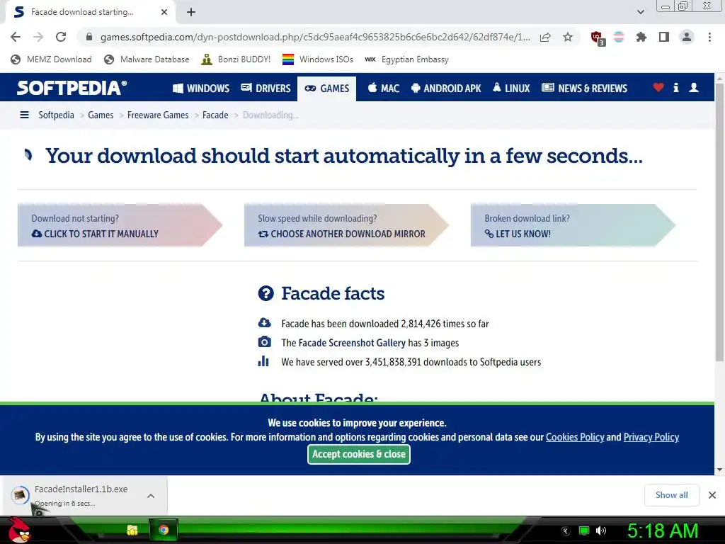Click the volume speaker tray icon
Image resolution: width=725 pixels, height=544 pixels.
tap(601, 531)
